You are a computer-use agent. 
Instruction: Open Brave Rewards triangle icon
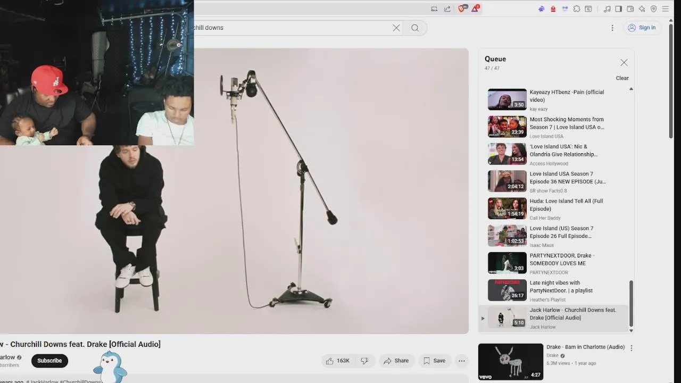[x=475, y=9]
